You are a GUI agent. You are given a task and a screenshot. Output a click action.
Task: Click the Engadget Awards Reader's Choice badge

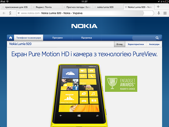pos(121,84)
